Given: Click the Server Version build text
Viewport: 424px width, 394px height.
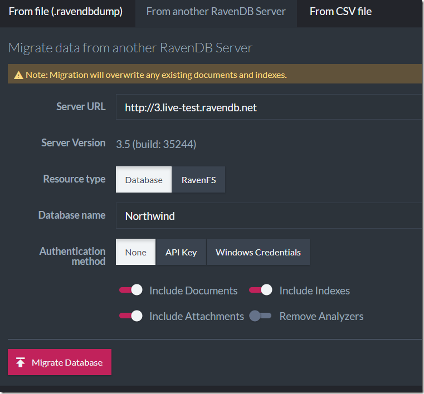Looking at the screenshot, I should pyautogui.click(x=157, y=144).
